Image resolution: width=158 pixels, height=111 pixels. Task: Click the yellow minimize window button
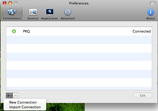click(x=10, y=3)
